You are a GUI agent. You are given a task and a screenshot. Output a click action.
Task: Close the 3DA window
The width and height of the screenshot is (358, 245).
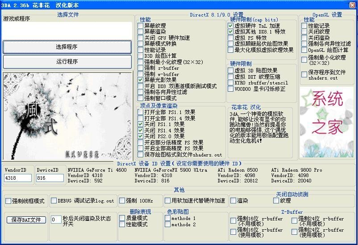point(353,5)
